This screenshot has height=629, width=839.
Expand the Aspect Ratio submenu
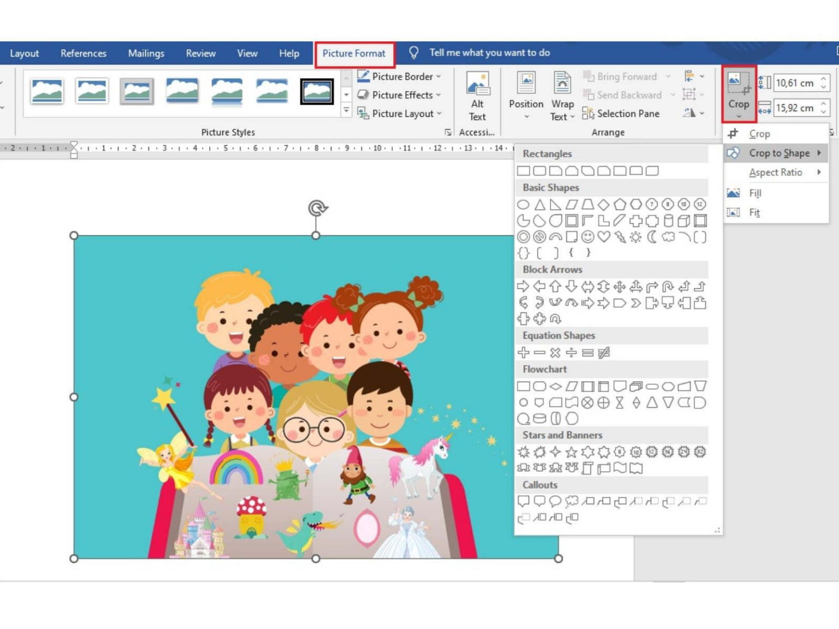click(x=776, y=173)
